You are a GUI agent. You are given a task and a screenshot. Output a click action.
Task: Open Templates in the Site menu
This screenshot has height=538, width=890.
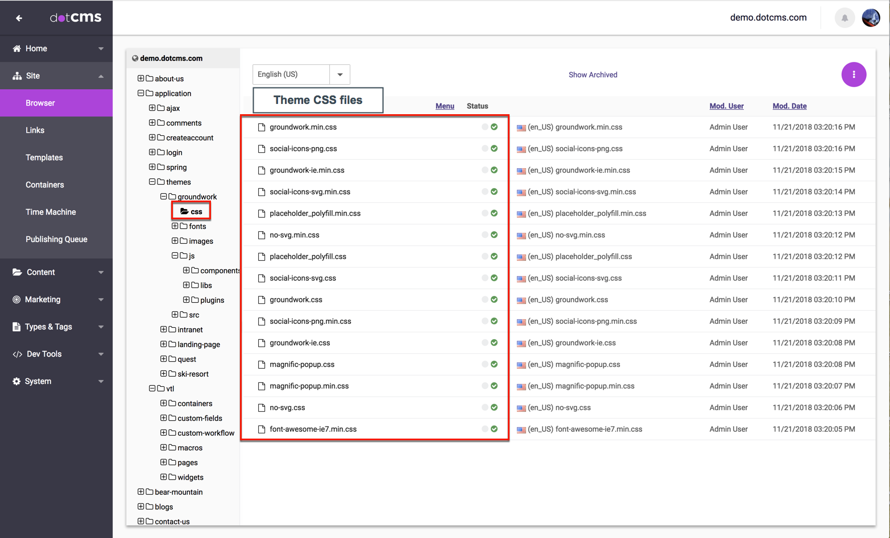coord(44,157)
